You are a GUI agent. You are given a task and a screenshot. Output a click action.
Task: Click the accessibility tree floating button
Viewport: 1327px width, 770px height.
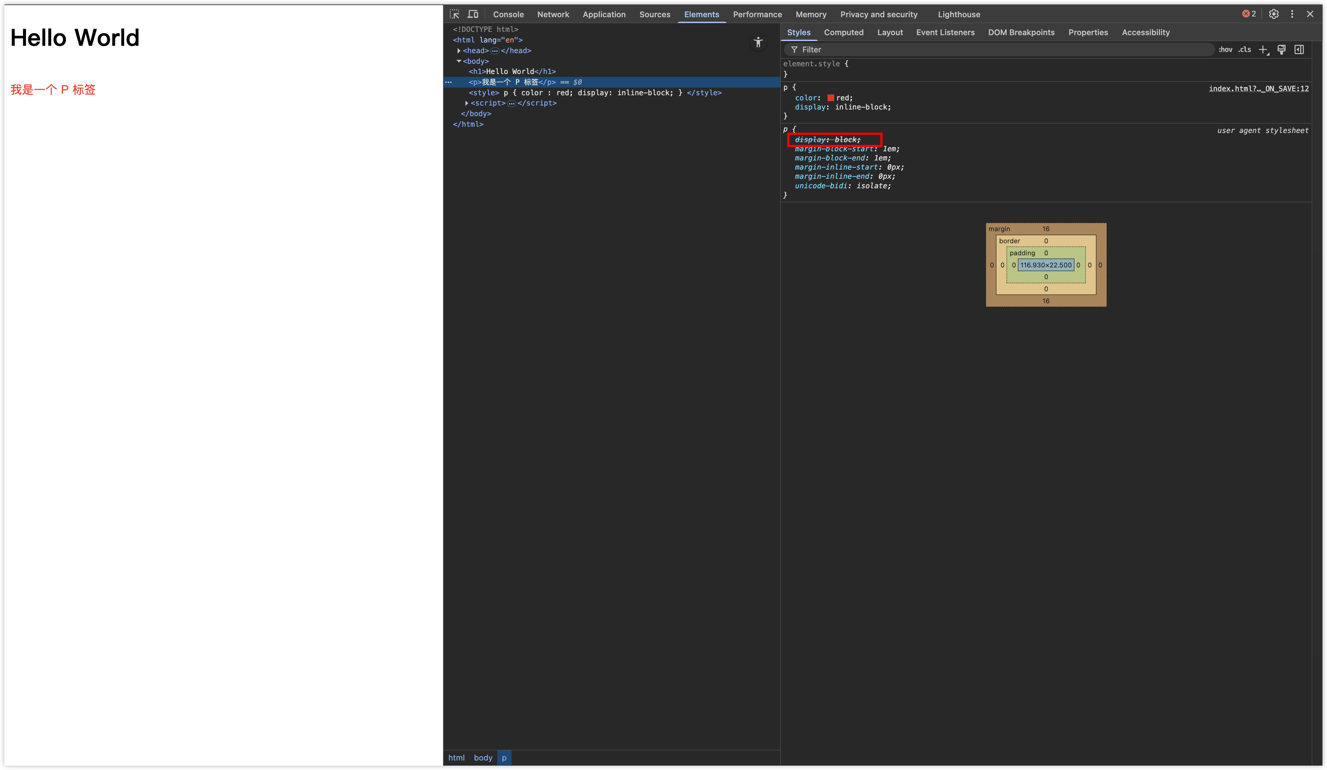point(758,42)
